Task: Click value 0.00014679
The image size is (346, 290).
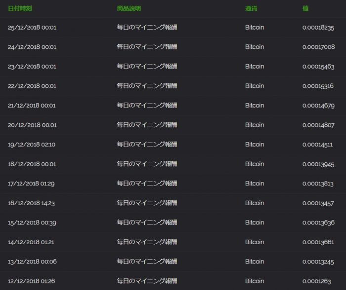Action: click(x=318, y=106)
